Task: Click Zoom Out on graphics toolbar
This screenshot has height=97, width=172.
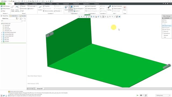Action: coord(84,17)
